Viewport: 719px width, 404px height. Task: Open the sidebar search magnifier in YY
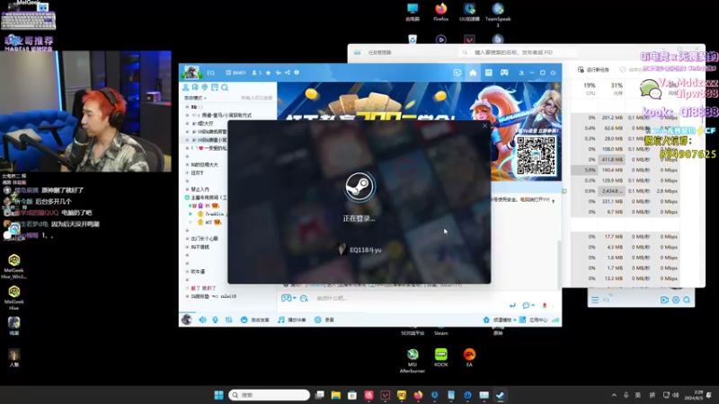pos(225,87)
